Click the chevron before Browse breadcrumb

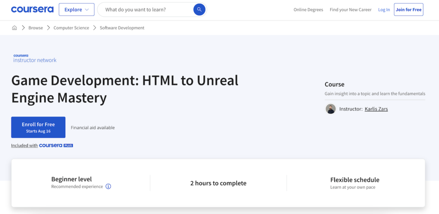pos(23,28)
